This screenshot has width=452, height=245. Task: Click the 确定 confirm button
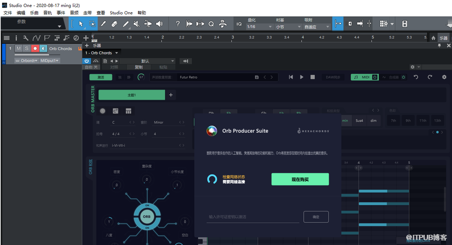(x=316, y=217)
